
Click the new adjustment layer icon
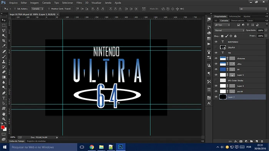(x=246, y=141)
